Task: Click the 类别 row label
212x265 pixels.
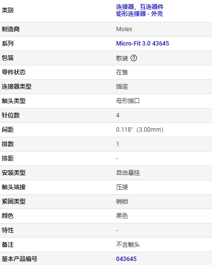Action: click(7, 10)
